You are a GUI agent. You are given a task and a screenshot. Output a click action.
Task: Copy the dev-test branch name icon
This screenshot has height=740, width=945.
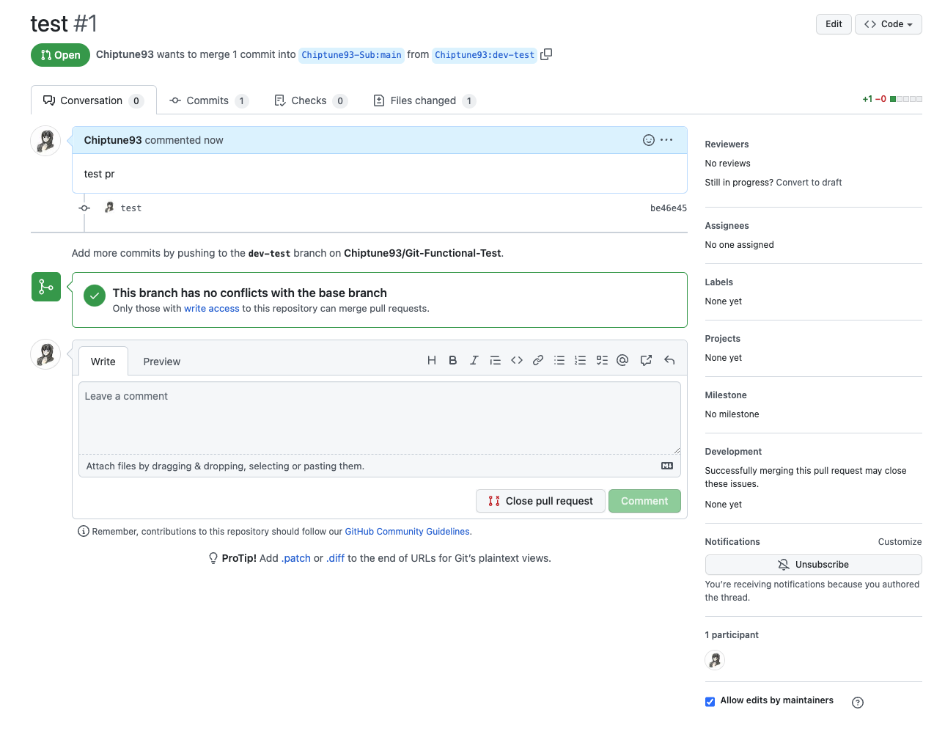tap(546, 54)
